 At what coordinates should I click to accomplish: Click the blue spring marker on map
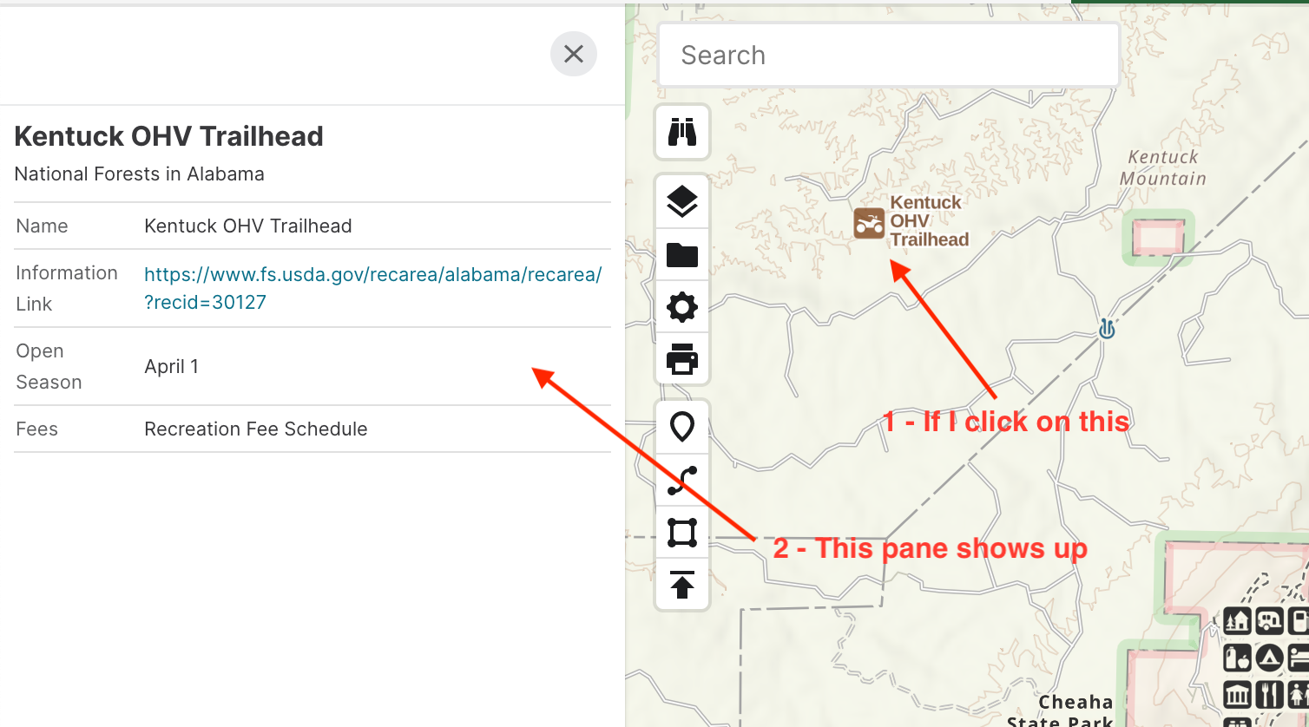[x=1107, y=330]
